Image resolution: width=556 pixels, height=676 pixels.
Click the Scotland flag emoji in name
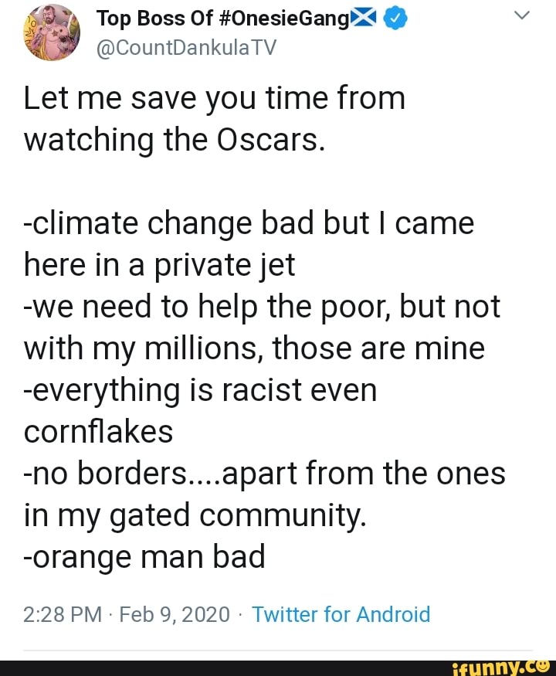pyautogui.click(x=363, y=20)
